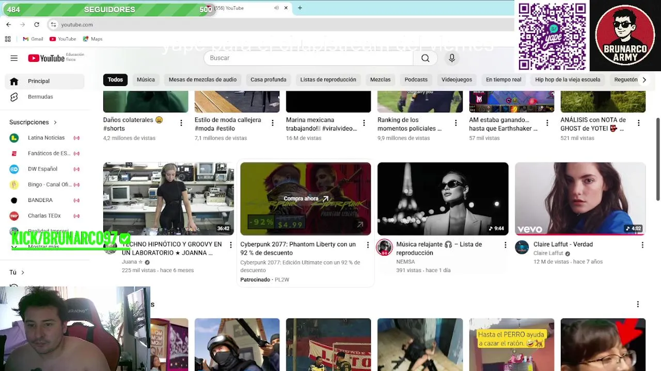Select the Podcasts chip
The height and width of the screenshot is (371, 661).
416,80
